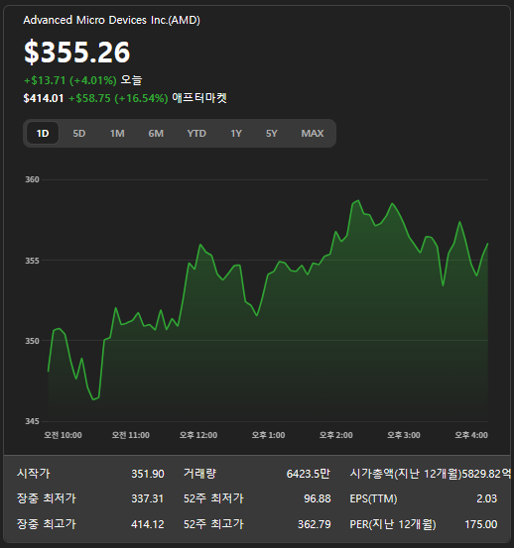The width and height of the screenshot is (514, 548).
Task: Click the EPS(TTM) label
Action: click(373, 498)
